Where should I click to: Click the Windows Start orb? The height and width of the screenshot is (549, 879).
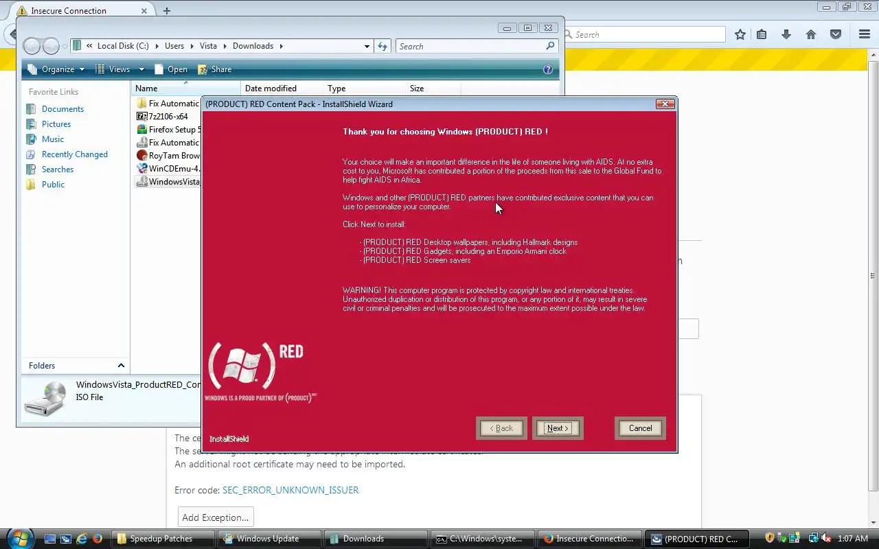point(19,538)
